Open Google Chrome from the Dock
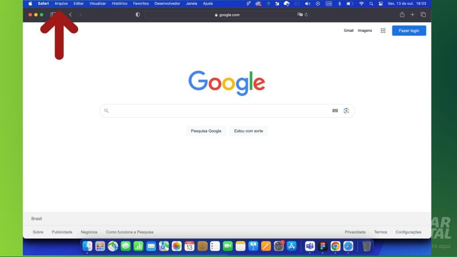Image resolution: width=457 pixels, height=257 pixels. tap(336, 246)
